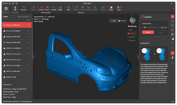Click the Export icon
177x105 pixels.
[x=118, y=7]
